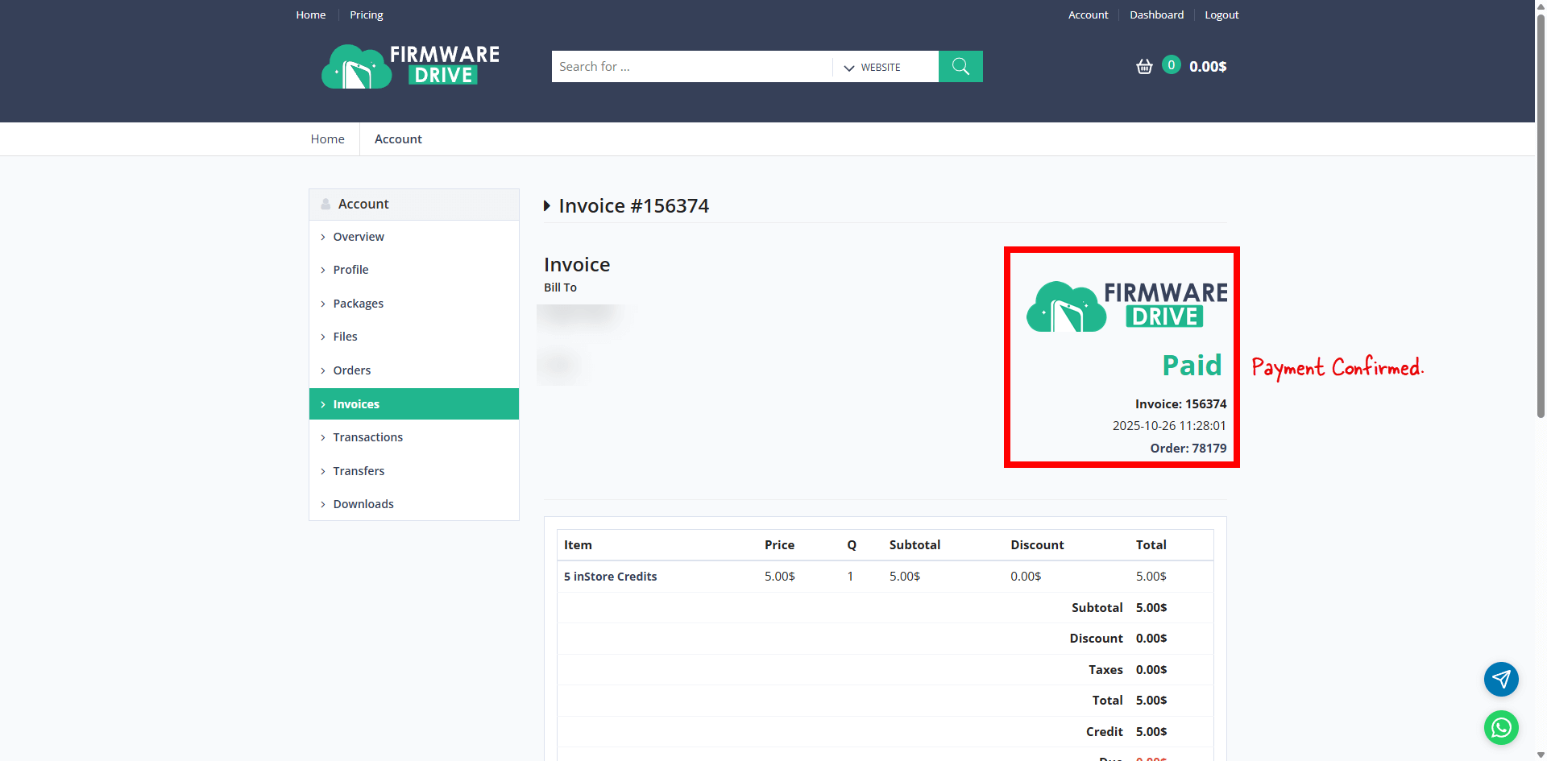Open Transactions in the sidebar
This screenshot has height=761, width=1547.
367,437
